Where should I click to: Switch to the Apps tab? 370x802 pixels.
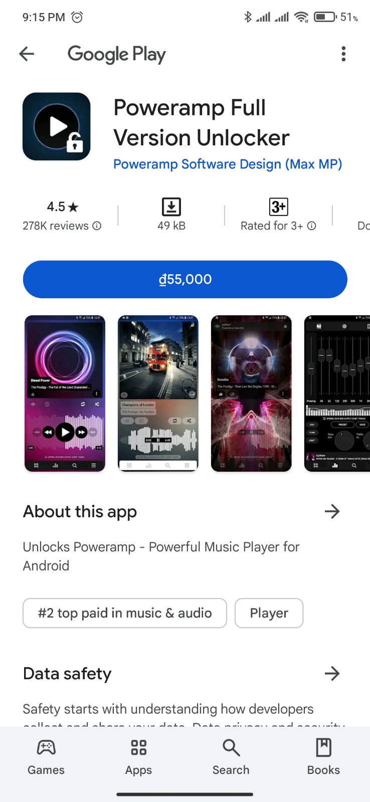tap(138, 757)
